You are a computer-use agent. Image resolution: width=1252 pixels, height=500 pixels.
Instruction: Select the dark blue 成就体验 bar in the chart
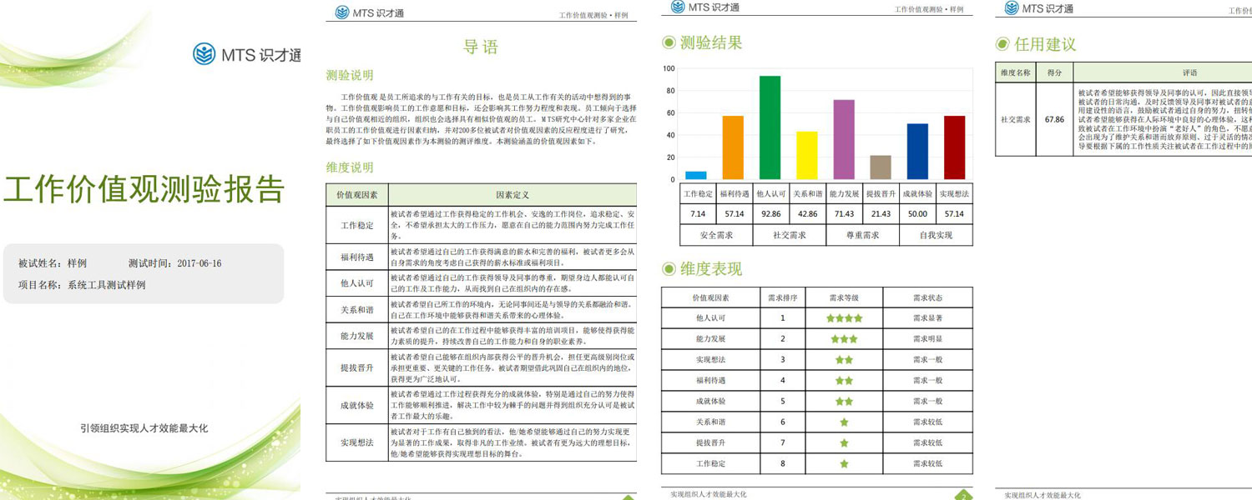917,152
